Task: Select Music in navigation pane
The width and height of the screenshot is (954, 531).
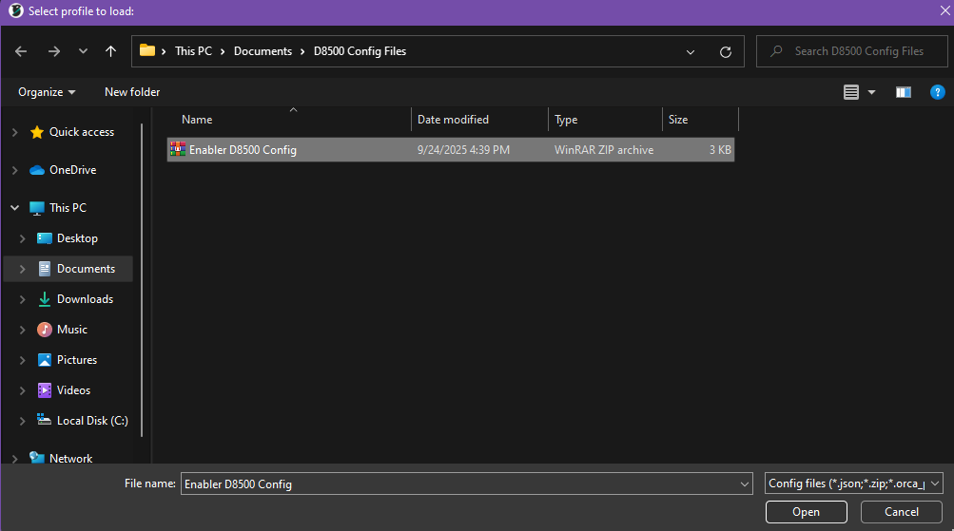Action: point(72,330)
